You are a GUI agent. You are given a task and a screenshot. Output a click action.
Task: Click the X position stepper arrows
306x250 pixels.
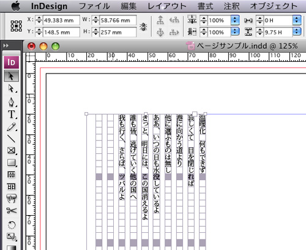39,20
